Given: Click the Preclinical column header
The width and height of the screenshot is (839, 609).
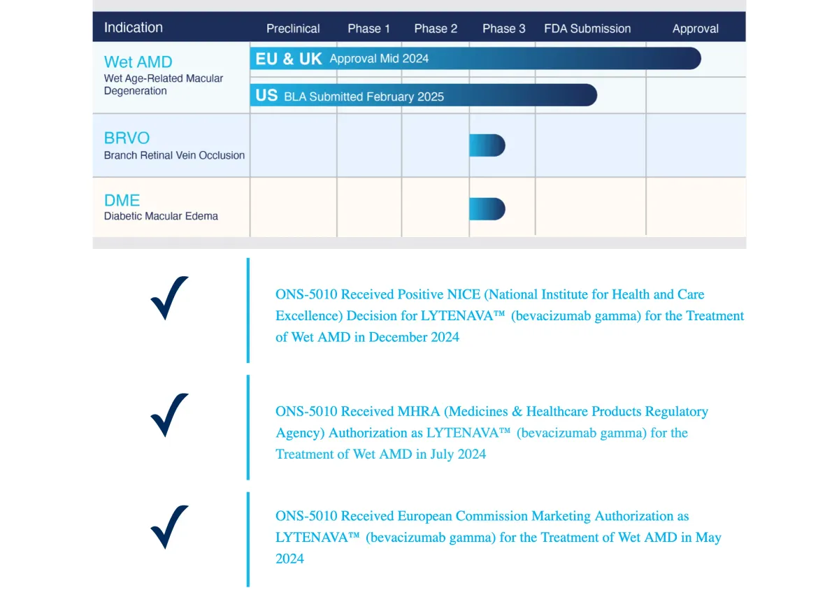Looking at the screenshot, I should tap(293, 29).
